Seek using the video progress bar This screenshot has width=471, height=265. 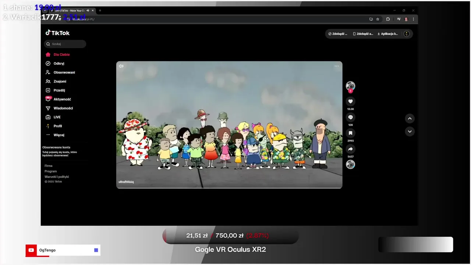229,188
